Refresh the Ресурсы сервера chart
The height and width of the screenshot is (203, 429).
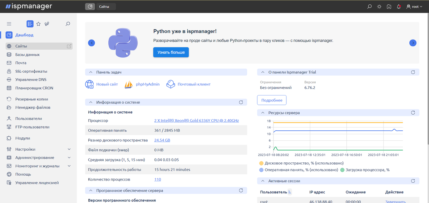point(413,113)
